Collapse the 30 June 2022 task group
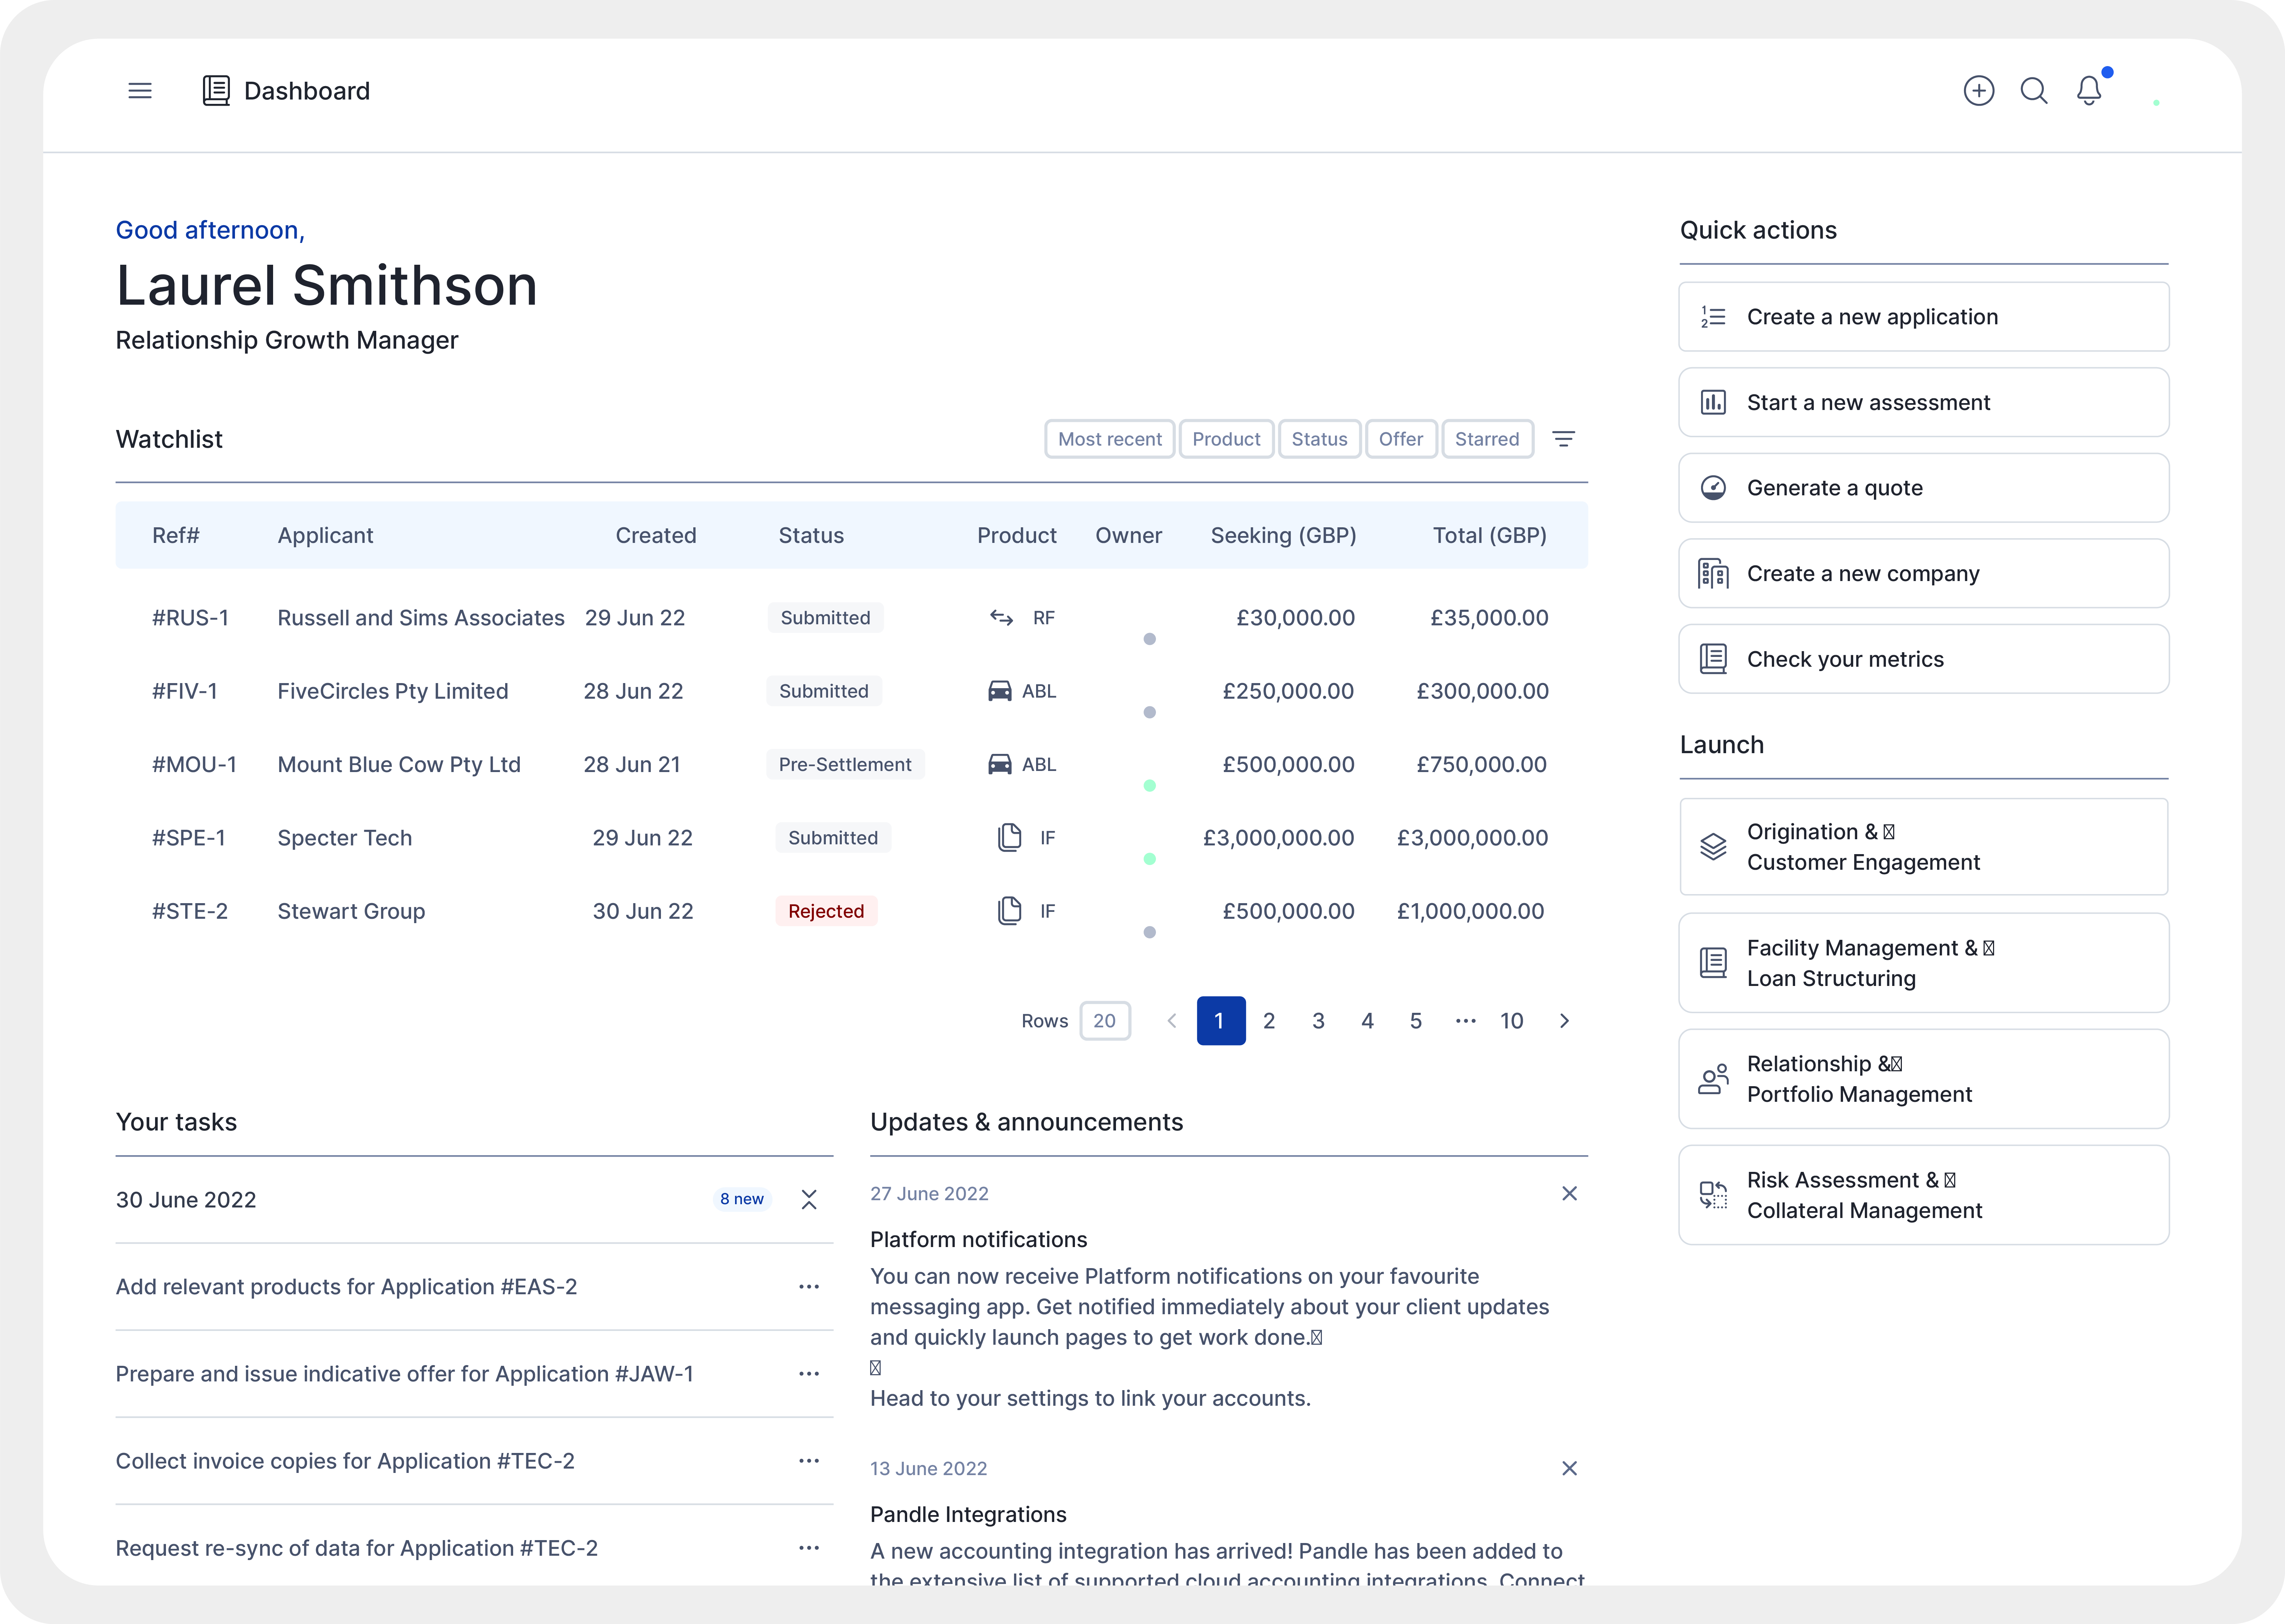The width and height of the screenshot is (2285, 1624). pyautogui.click(x=809, y=1199)
